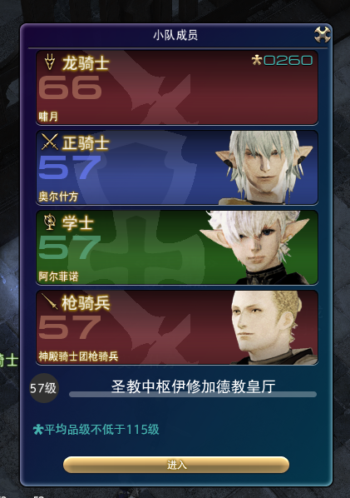Select the 龙骑士 啸月 party member card

[177, 87]
